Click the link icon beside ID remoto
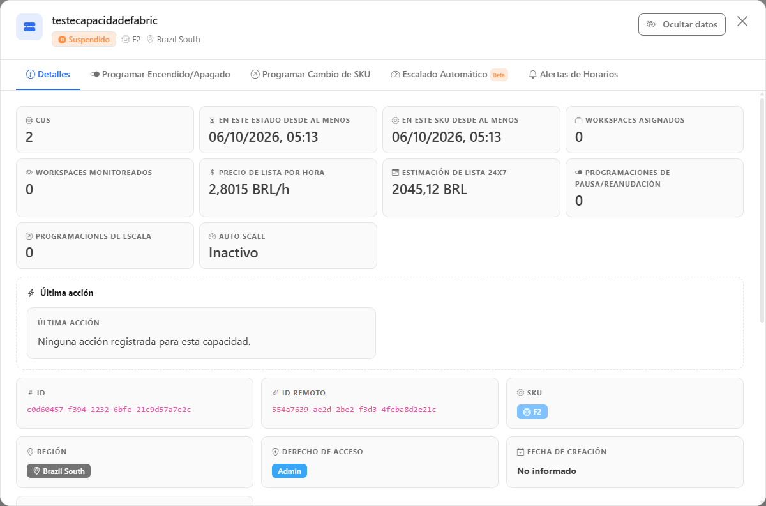 [276, 393]
